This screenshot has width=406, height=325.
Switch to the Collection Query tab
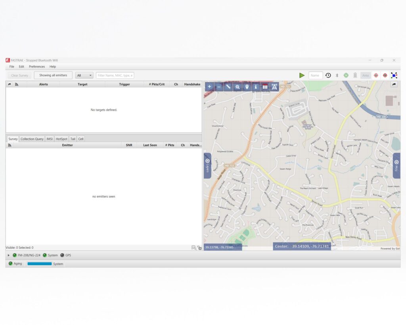click(x=32, y=139)
